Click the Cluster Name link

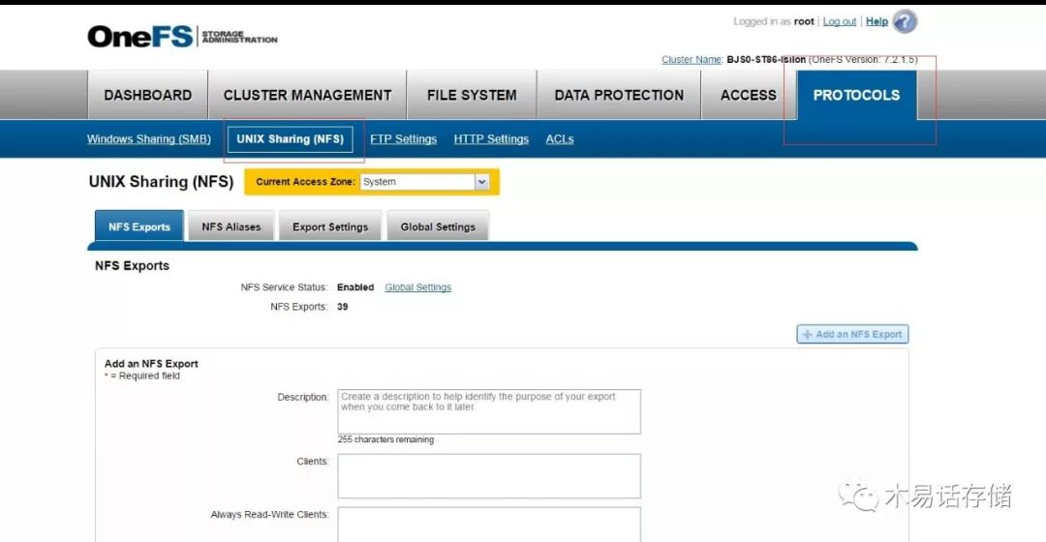pos(692,59)
